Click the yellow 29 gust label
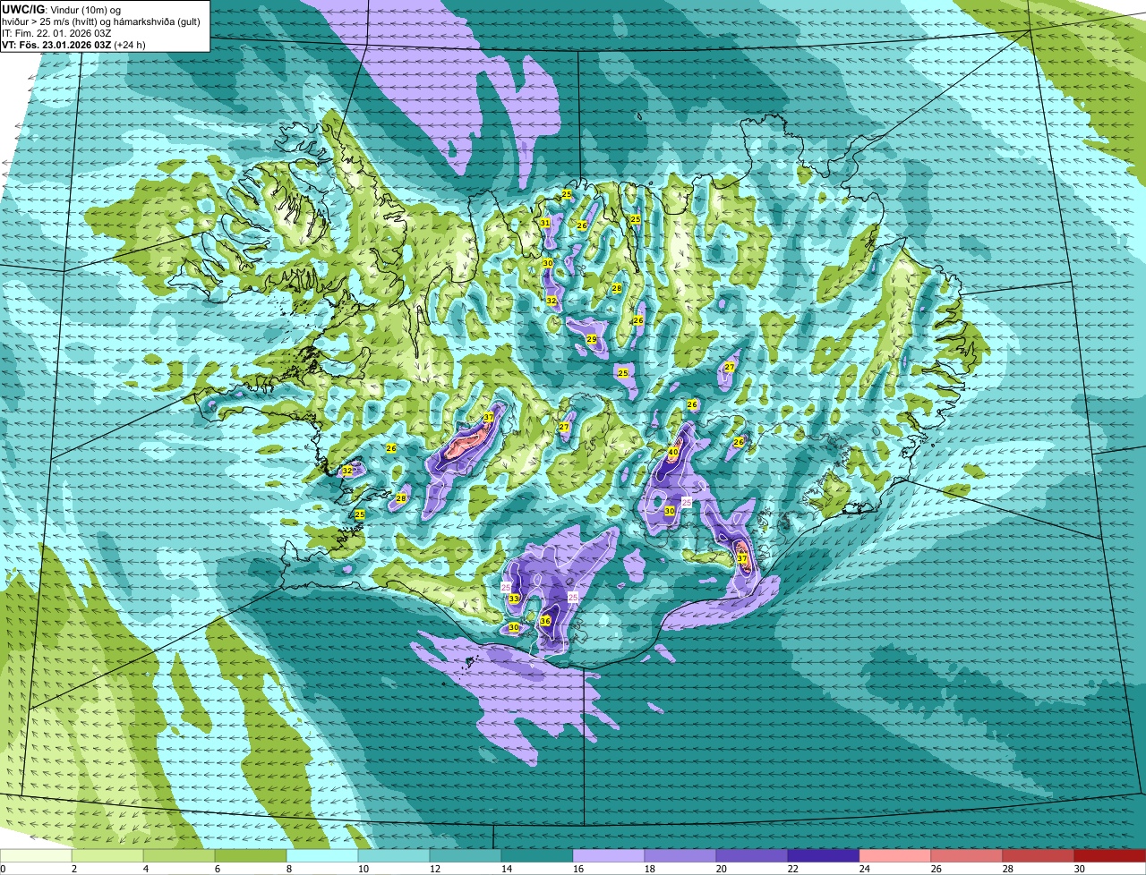Viewport: 1146px width, 875px height. (x=591, y=339)
